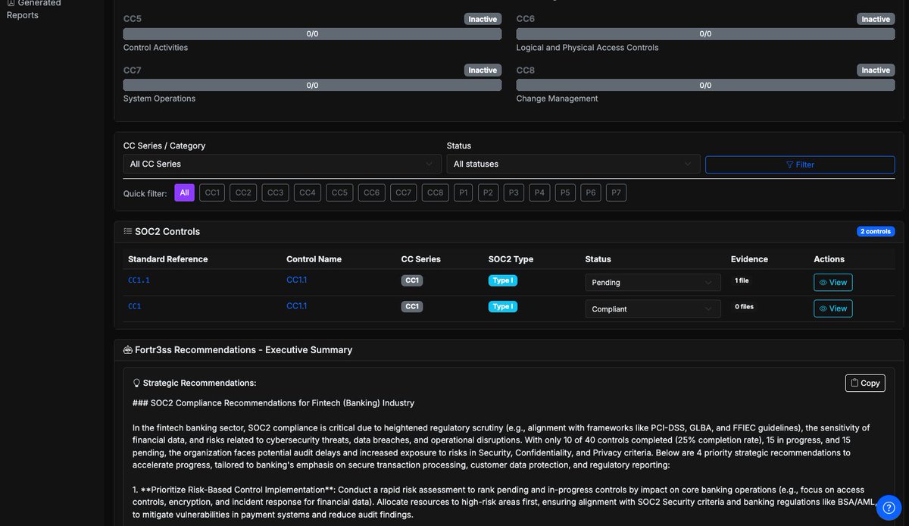909x526 pixels.
Task: Select the All quick filter
Action: tap(184, 193)
